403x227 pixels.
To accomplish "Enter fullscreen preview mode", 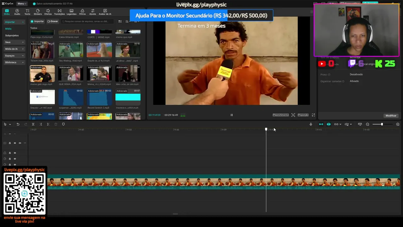I will tap(313, 115).
